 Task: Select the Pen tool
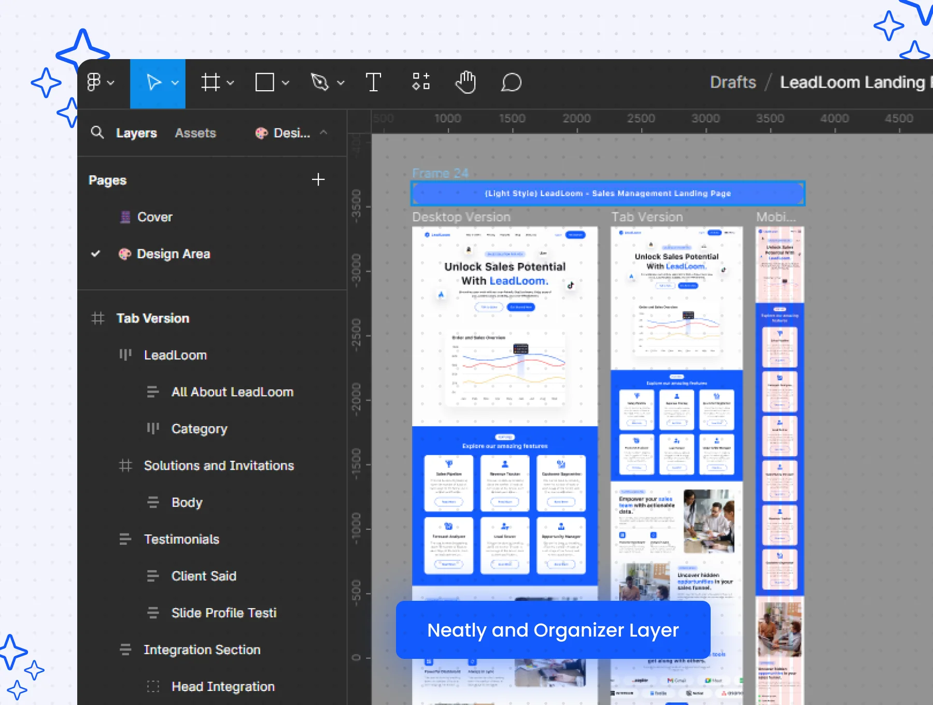coord(320,82)
